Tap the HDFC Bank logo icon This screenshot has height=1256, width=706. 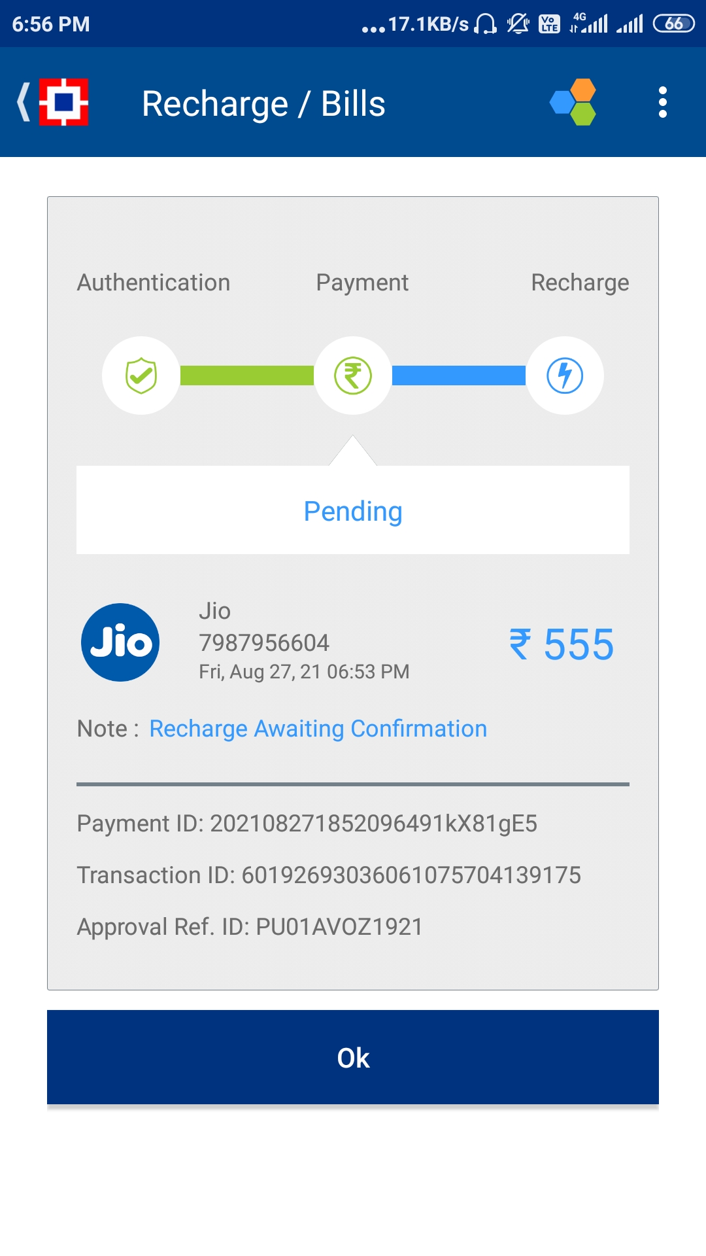(x=64, y=102)
